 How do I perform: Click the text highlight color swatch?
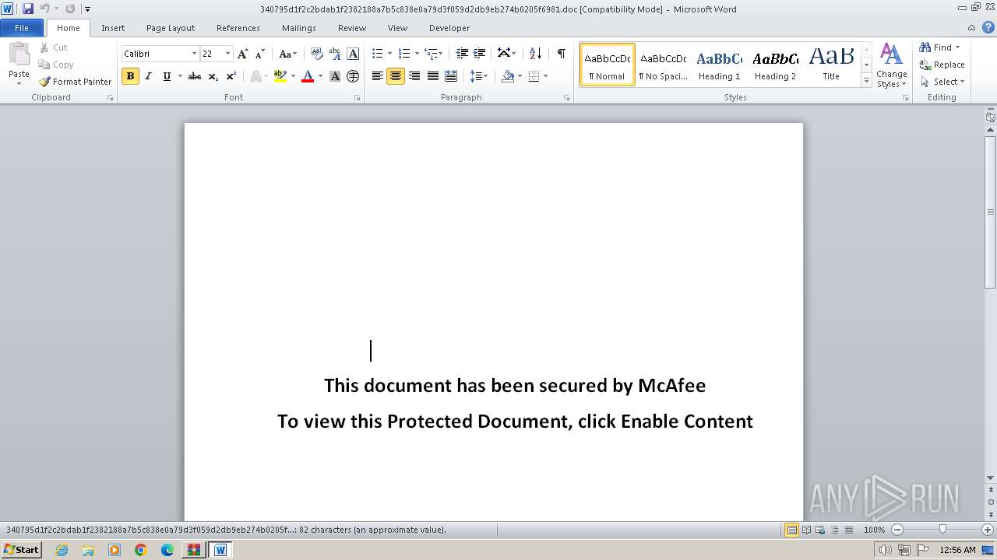[x=280, y=76]
